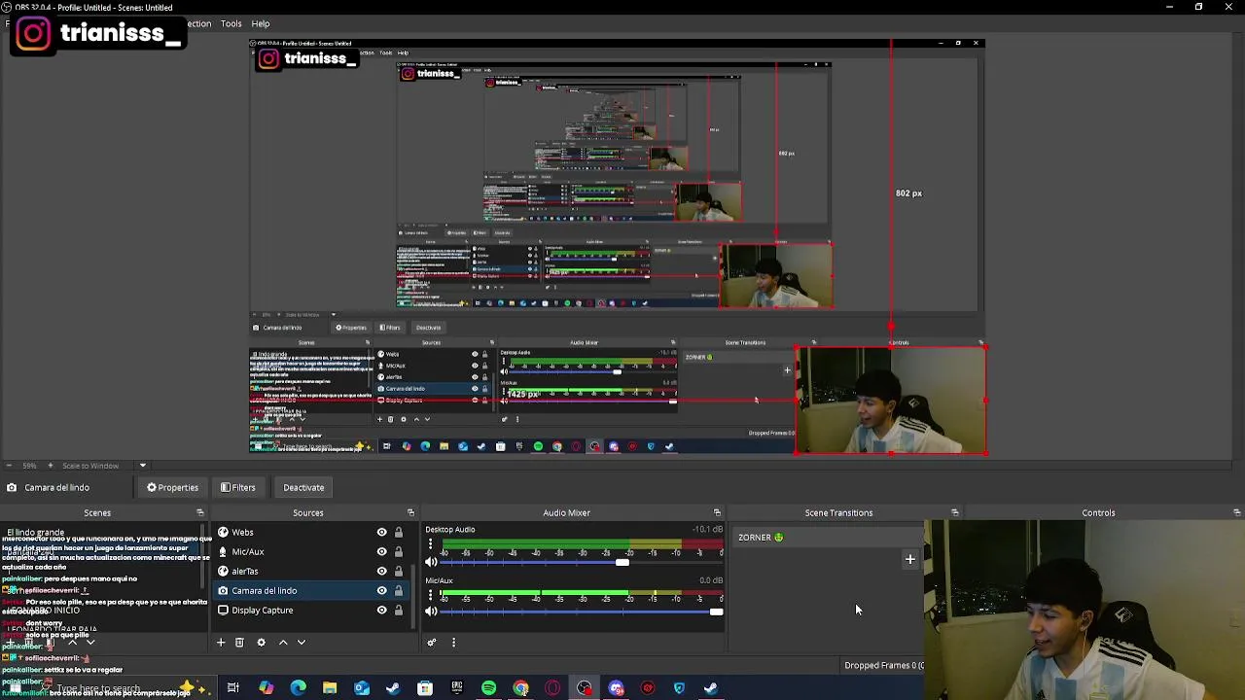Screen dimensions: 1245x700
Task: Hide the Webs source with its eye icon
Action: 381,532
